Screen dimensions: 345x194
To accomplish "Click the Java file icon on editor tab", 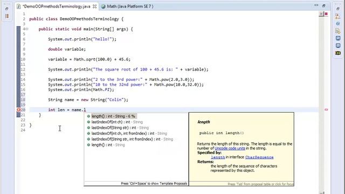I will pos(19,6).
